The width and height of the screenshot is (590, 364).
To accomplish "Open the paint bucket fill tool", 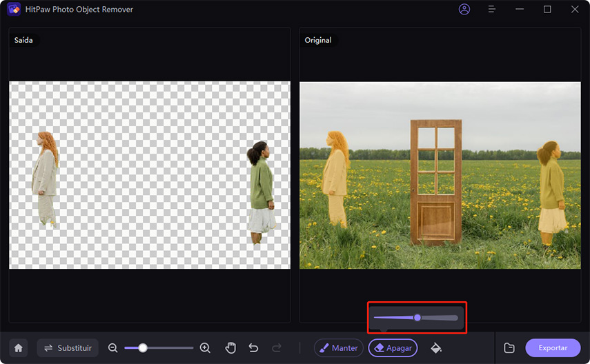I will click(436, 348).
